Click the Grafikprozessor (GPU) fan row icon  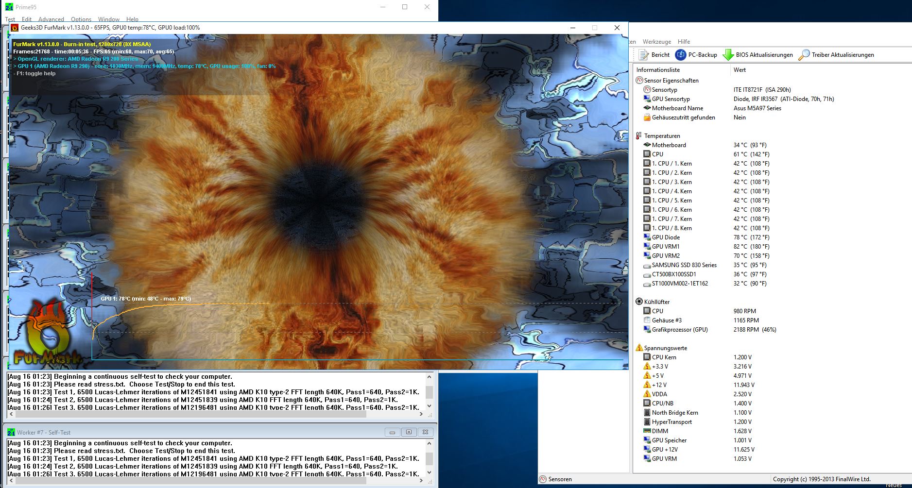coord(647,330)
